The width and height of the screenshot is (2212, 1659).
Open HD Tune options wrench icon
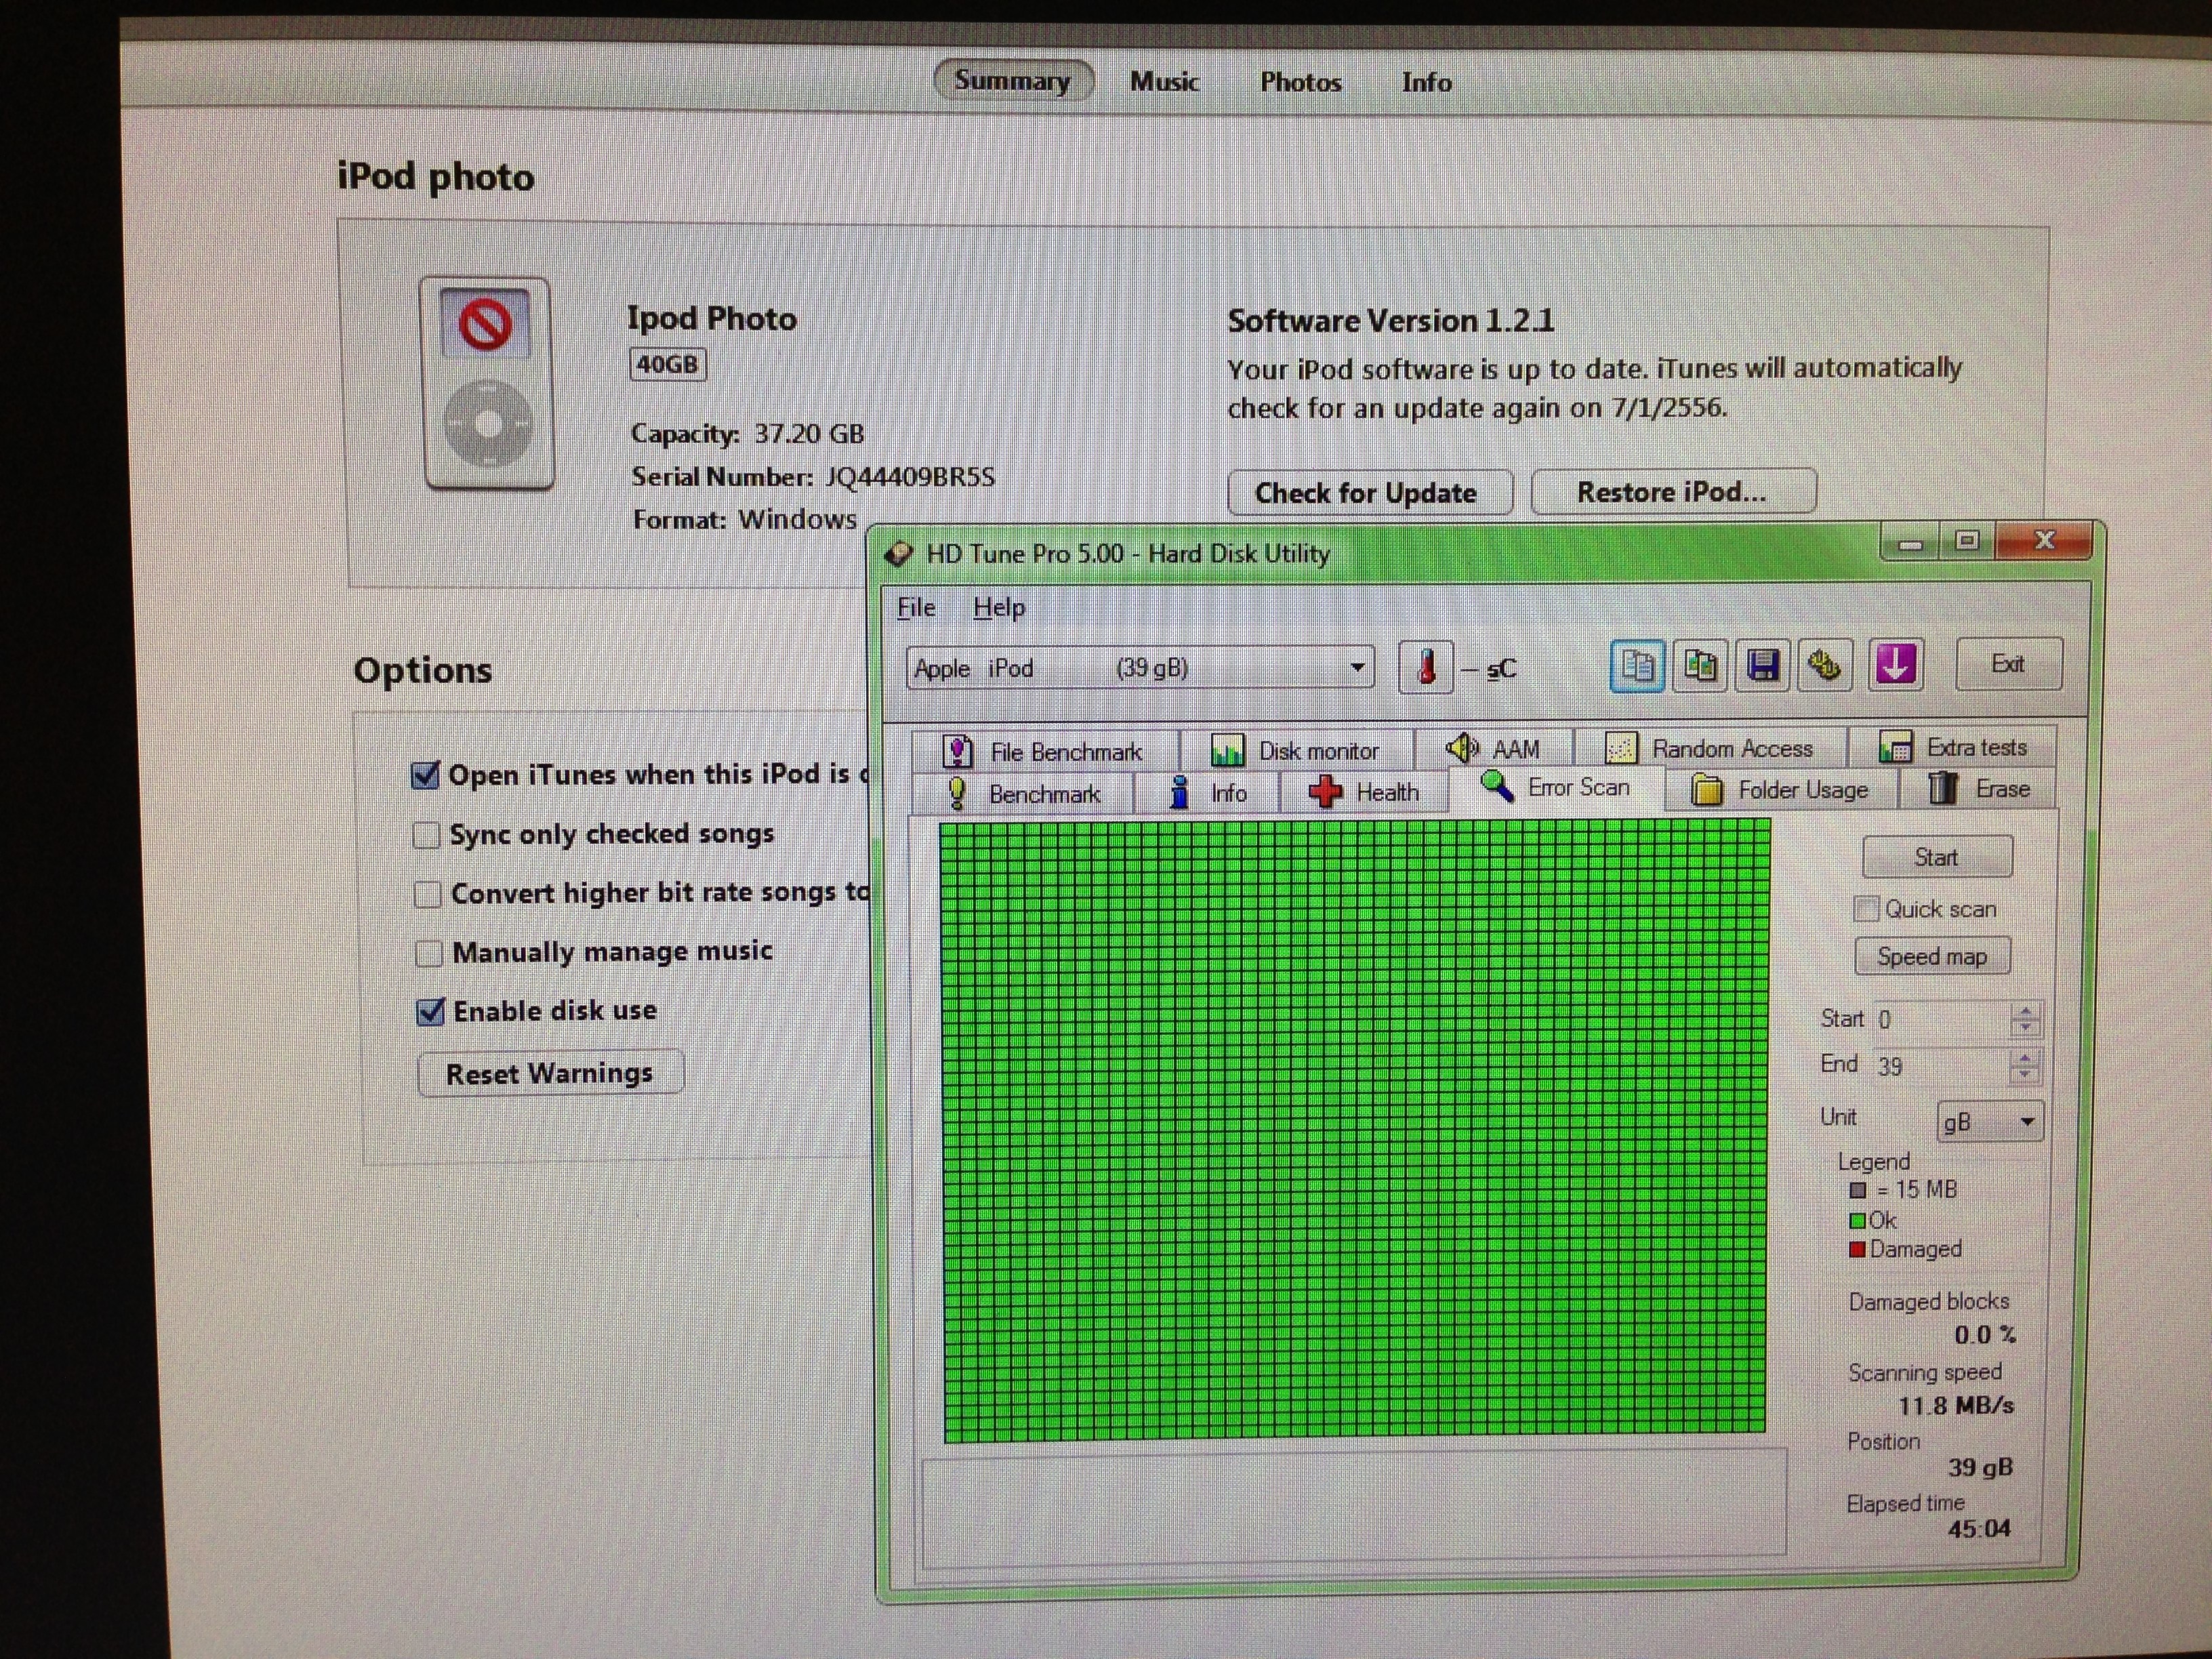[1825, 665]
